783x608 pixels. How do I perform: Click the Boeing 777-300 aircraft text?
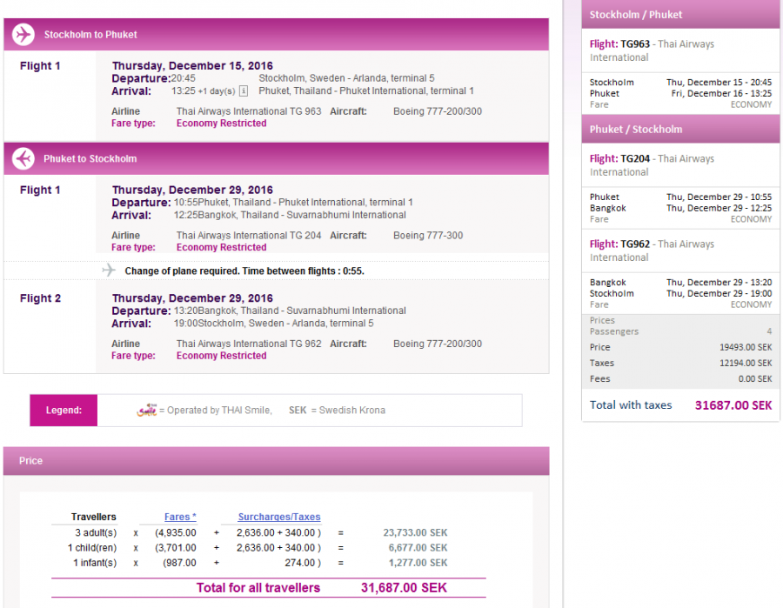[x=428, y=236]
